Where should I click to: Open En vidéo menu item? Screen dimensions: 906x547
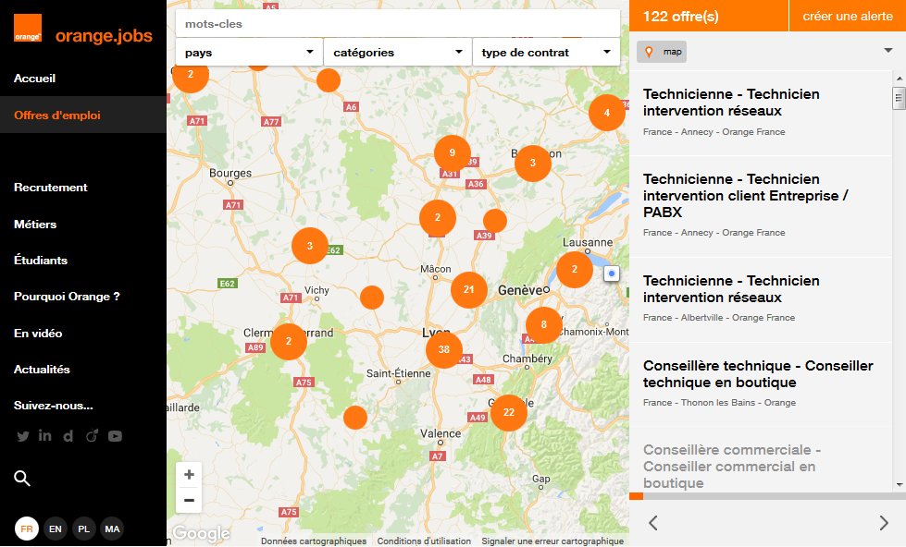(x=38, y=334)
